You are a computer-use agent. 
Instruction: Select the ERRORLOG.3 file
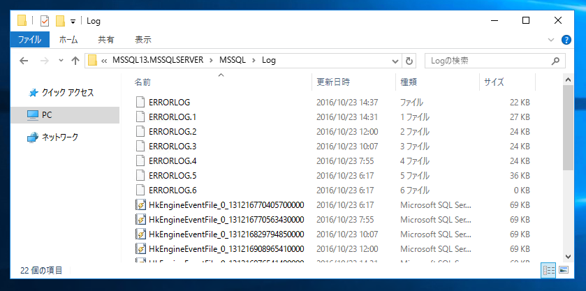(173, 146)
